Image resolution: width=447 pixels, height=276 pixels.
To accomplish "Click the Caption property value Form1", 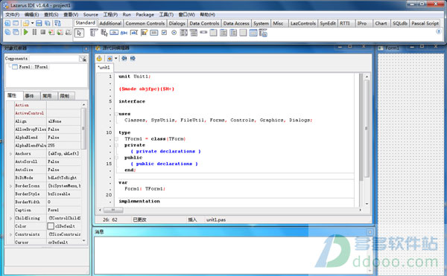I will pos(63,210).
